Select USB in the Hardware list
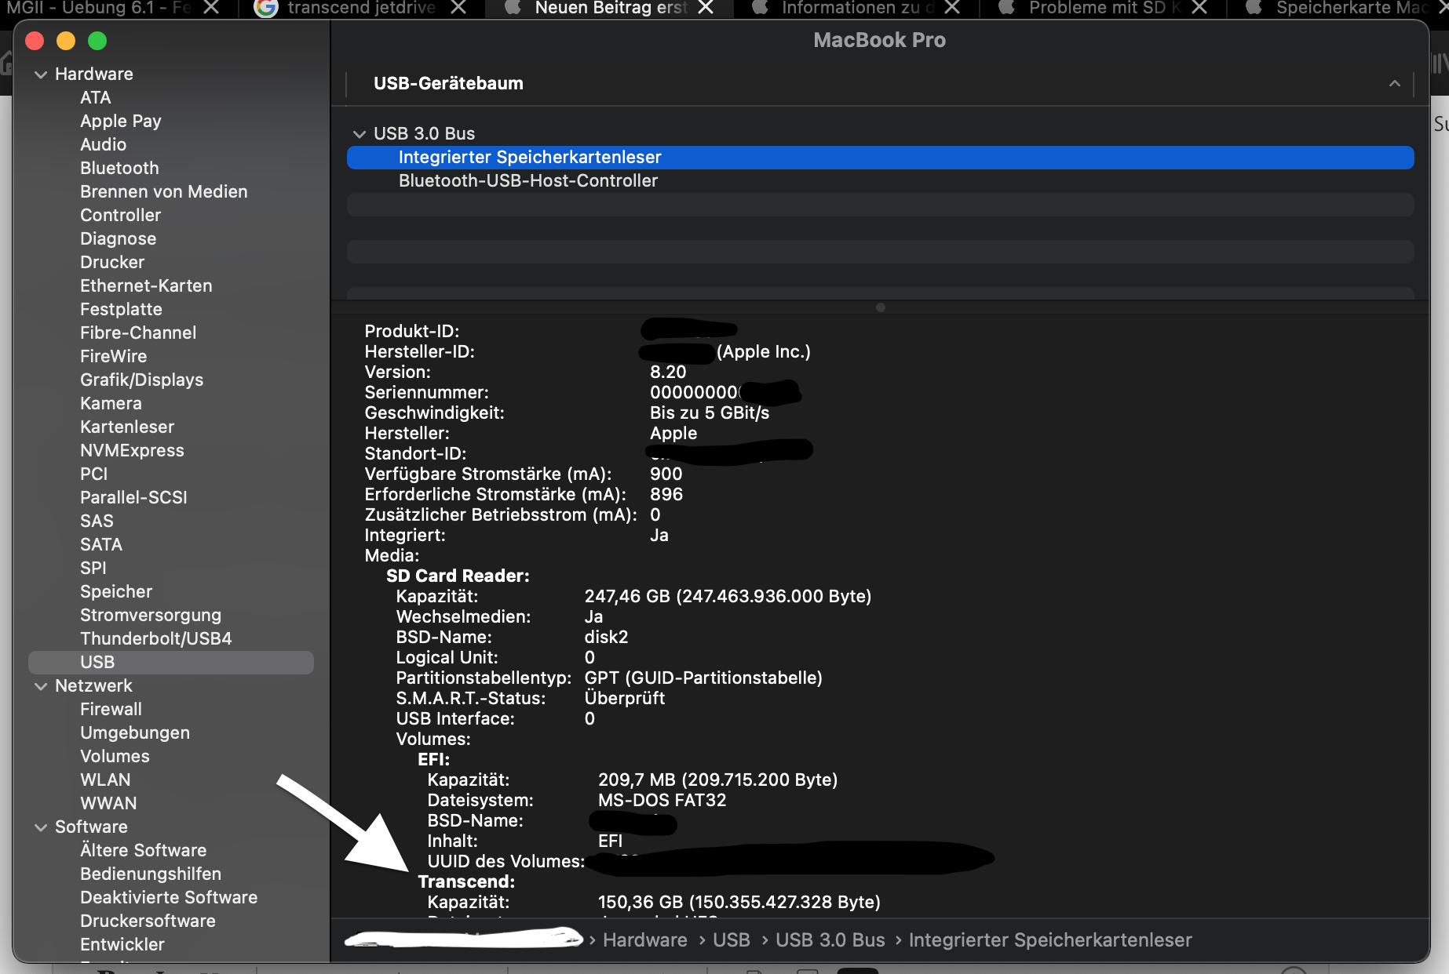The width and height of the screenshot is (1449, 974). [171, 663]
